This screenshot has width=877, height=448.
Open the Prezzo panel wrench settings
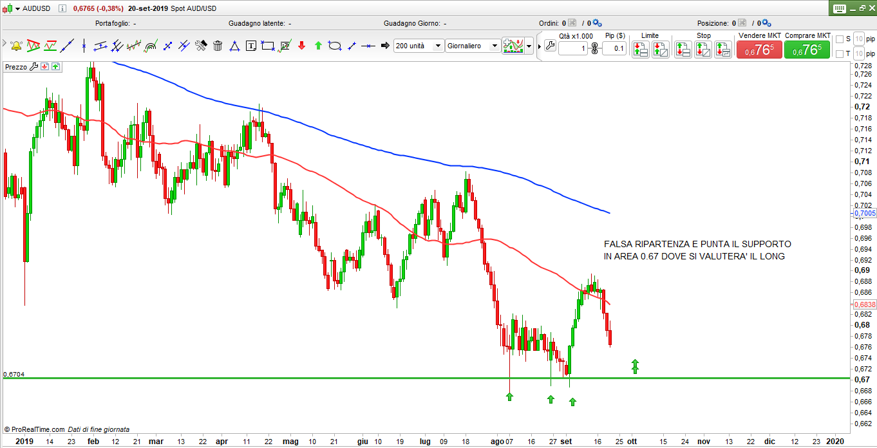(x=34, y=66)
